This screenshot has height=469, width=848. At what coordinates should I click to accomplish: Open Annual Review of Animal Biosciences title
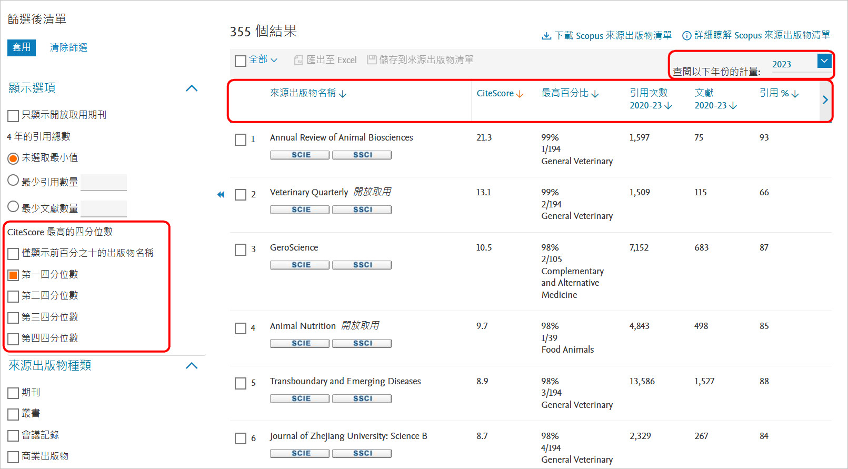point(341,137)
